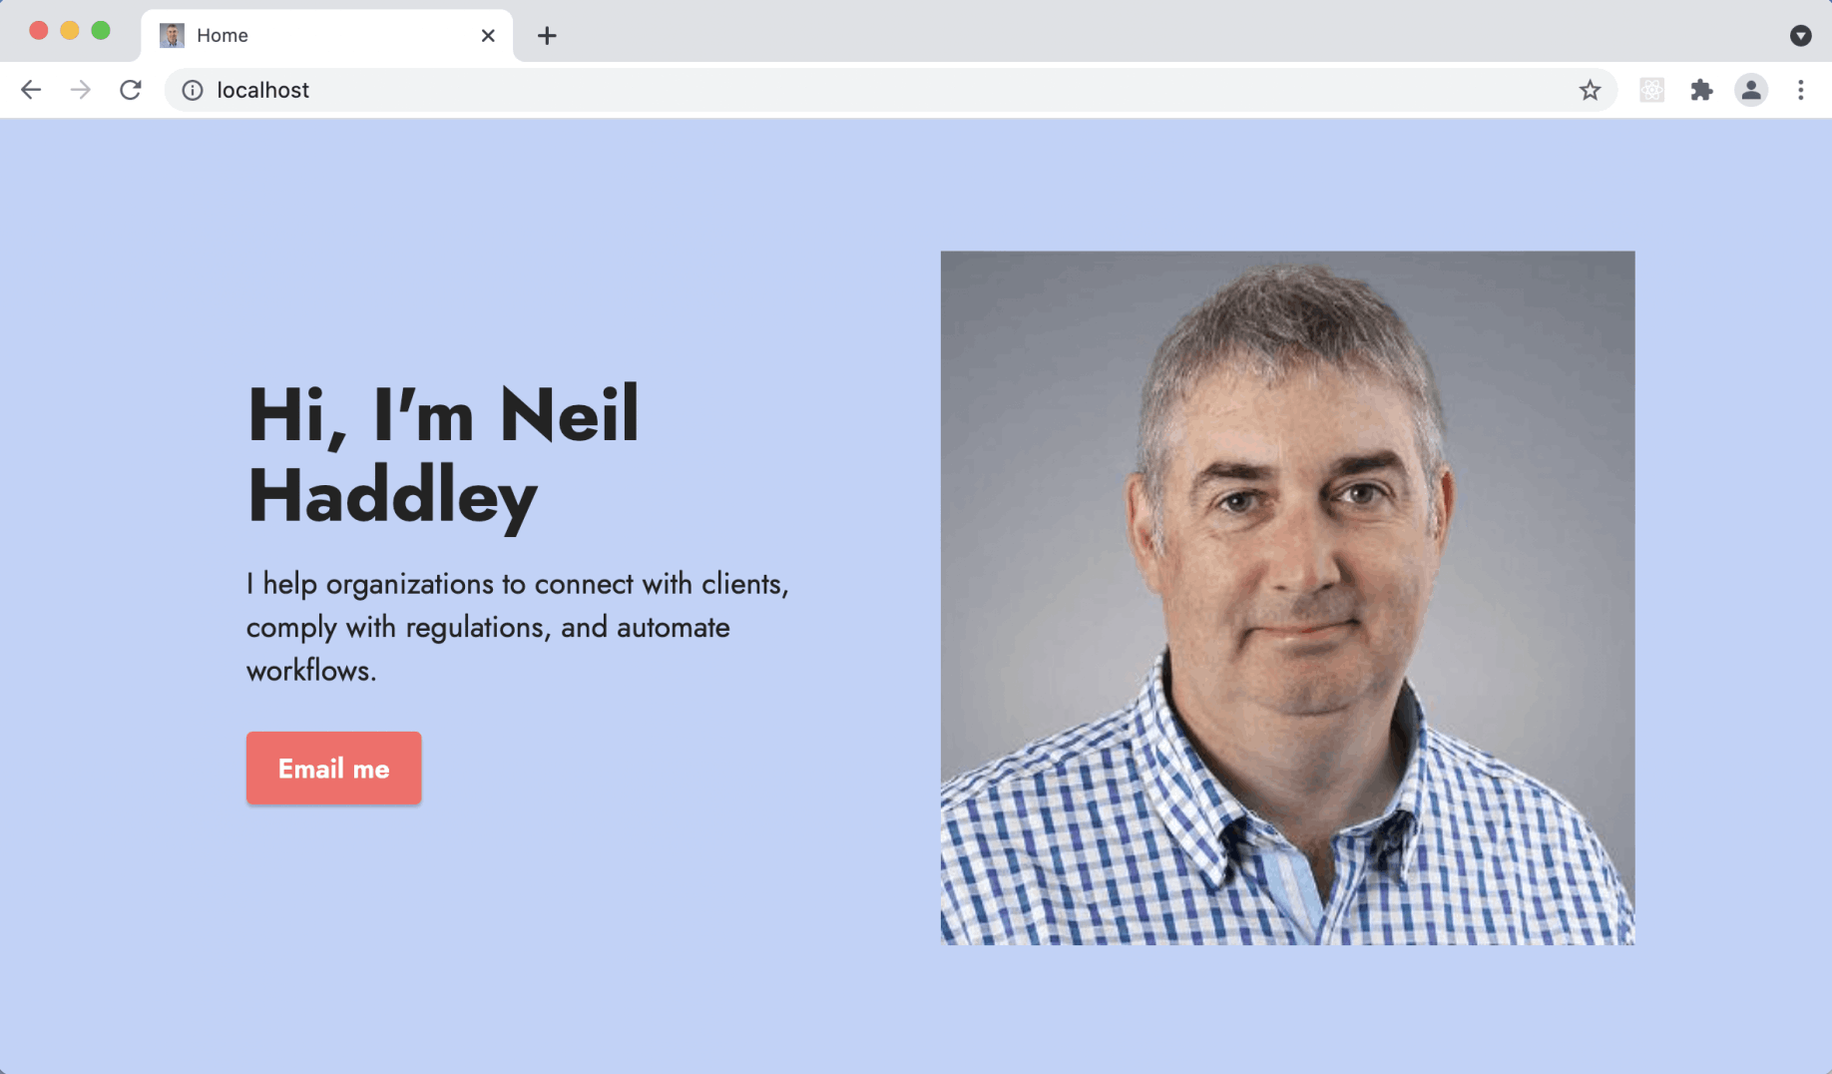Screen dimensions: 1832x1074
Task: Reload the localhost page
Action: click(131, 90)
